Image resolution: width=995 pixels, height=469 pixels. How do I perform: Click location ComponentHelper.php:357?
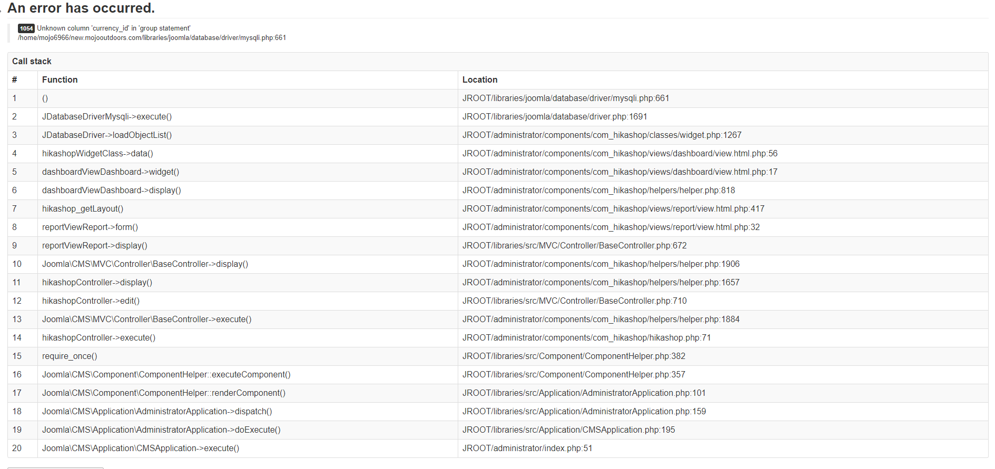(x=574, y=375)
